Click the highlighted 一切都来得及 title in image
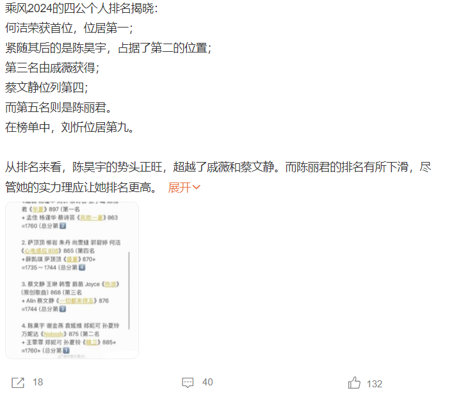The image size is (452, 395). tap(76, 301)
